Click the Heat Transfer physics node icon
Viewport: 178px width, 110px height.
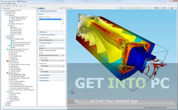coord(8,61)
